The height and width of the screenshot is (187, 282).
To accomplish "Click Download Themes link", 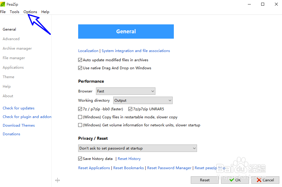I will 19,125.
